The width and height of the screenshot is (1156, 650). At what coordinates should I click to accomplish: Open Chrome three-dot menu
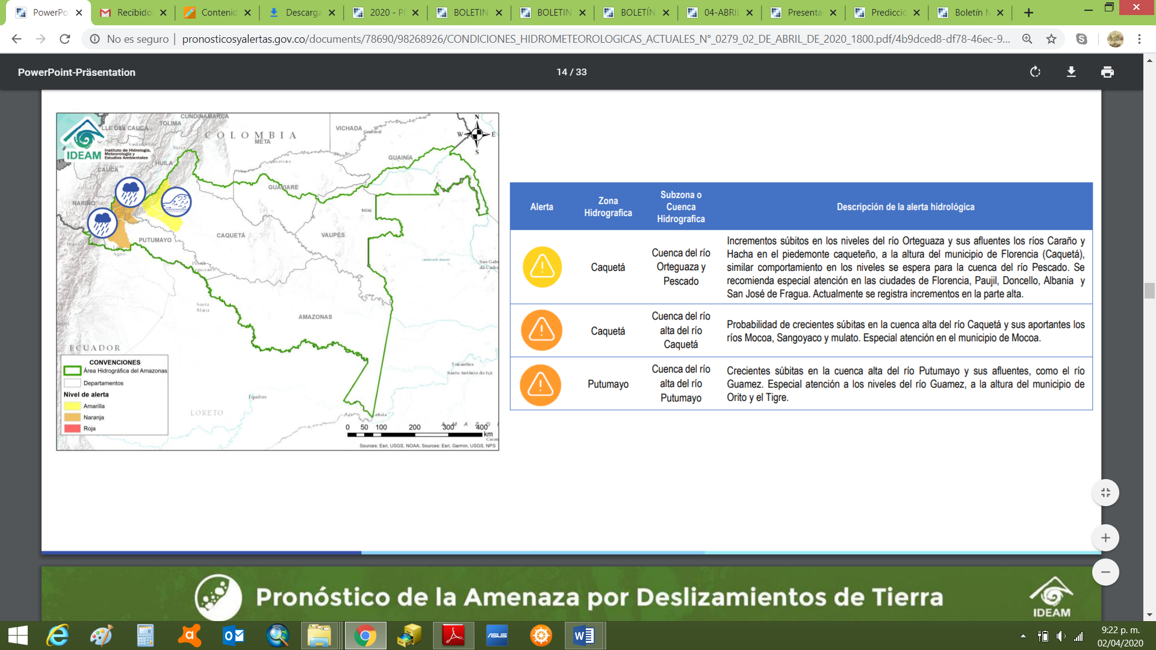pos(1139,39)
